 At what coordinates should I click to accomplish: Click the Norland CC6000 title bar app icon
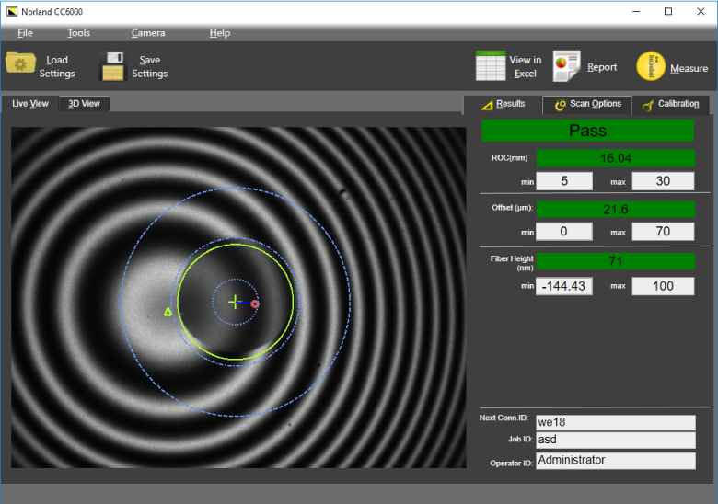(x=12, y=11)
